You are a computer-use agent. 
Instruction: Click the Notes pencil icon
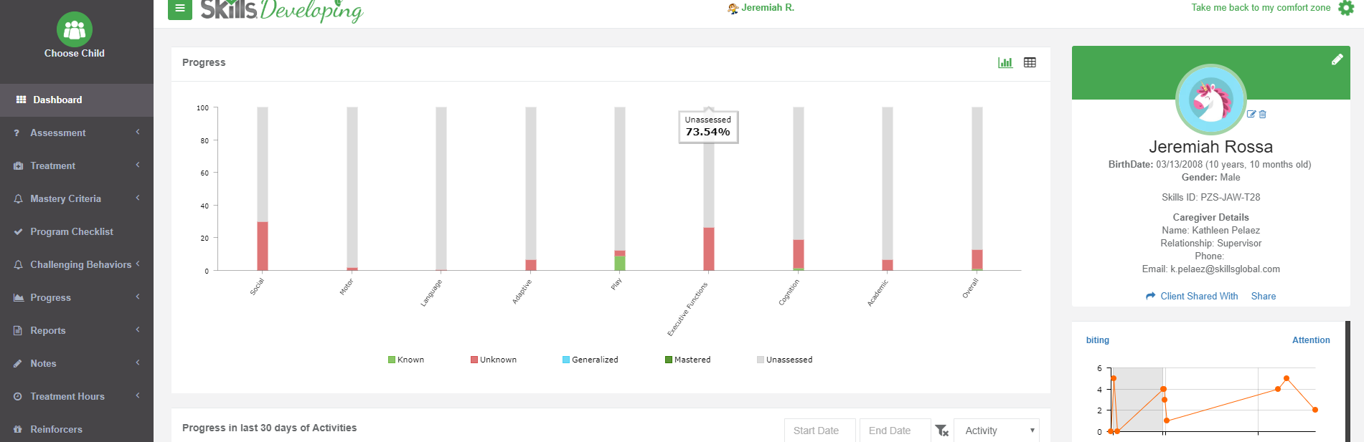[x=18, y=363]
